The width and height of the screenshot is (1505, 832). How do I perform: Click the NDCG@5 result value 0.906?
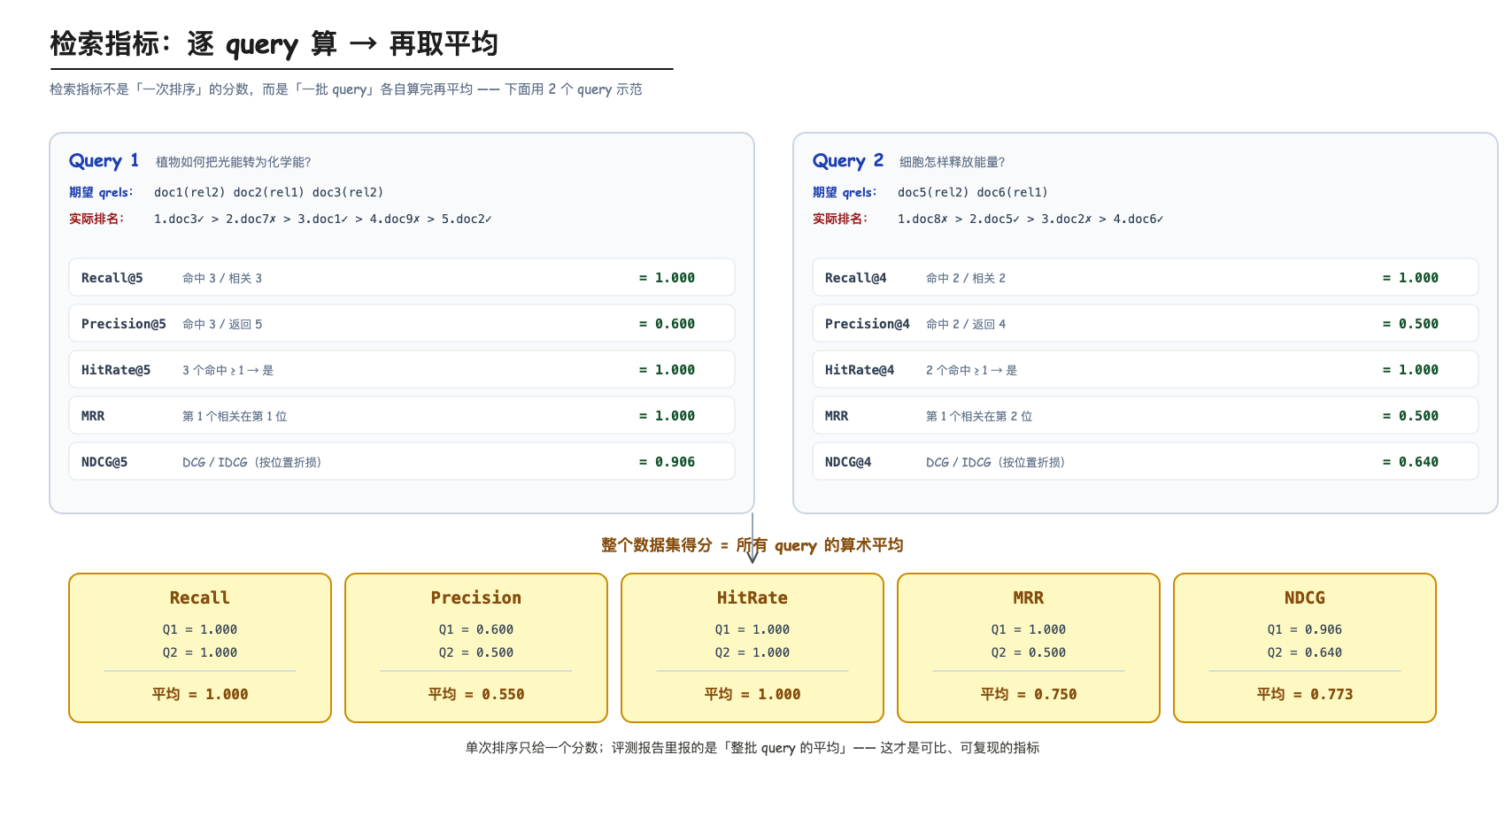(x=667, y=462)
